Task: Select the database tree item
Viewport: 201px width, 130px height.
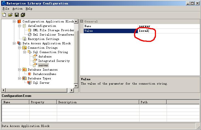Action: [x=45, y=56]
